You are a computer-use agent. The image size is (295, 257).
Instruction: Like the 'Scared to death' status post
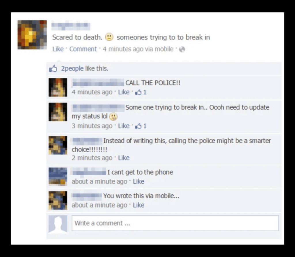point(58,49)
